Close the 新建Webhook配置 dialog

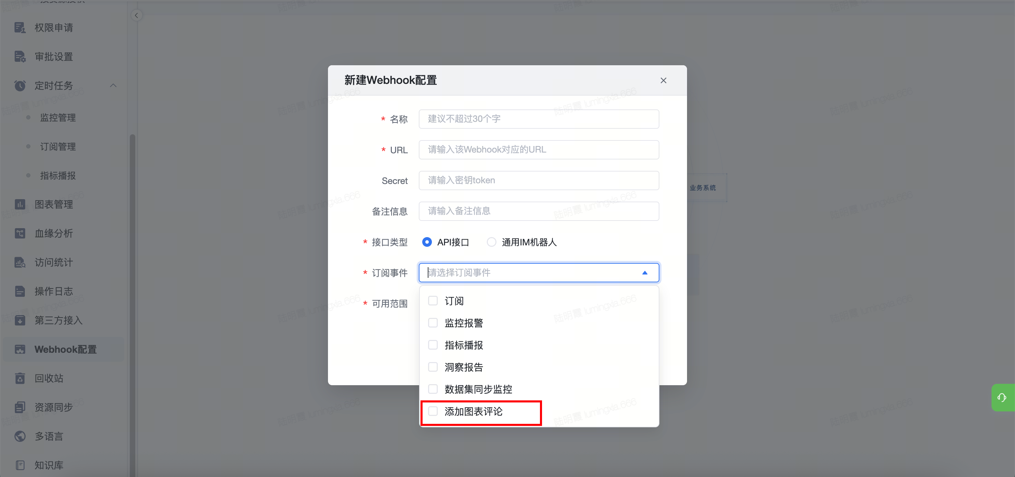point(663,80)
